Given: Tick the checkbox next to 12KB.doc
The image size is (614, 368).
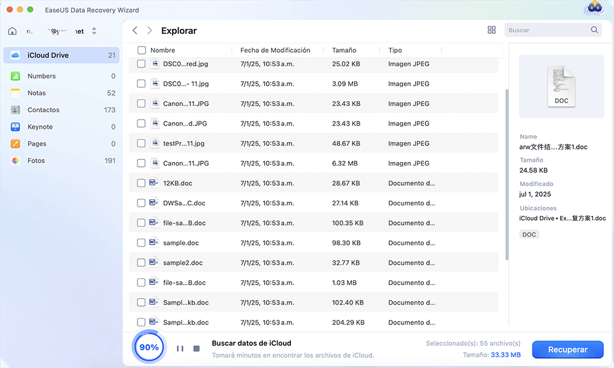Looking at the screenshot, I should click(141, 183).
